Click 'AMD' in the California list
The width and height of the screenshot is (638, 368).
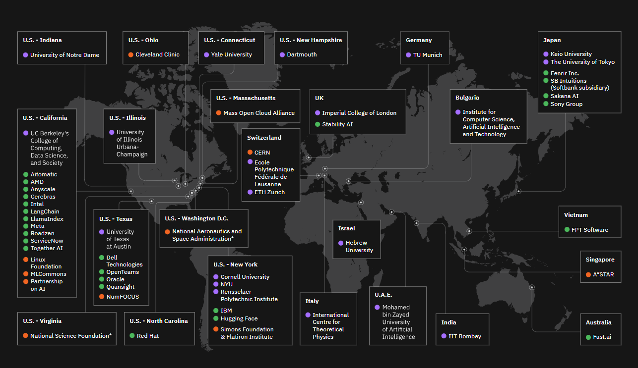click(x=37, y=182)
